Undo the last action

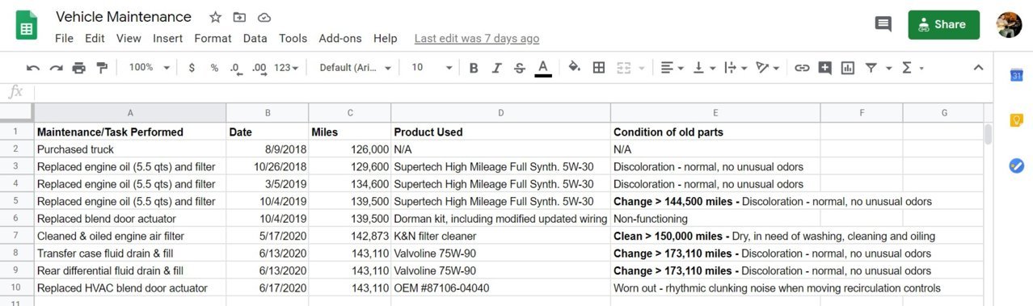(x=33, y=68)
